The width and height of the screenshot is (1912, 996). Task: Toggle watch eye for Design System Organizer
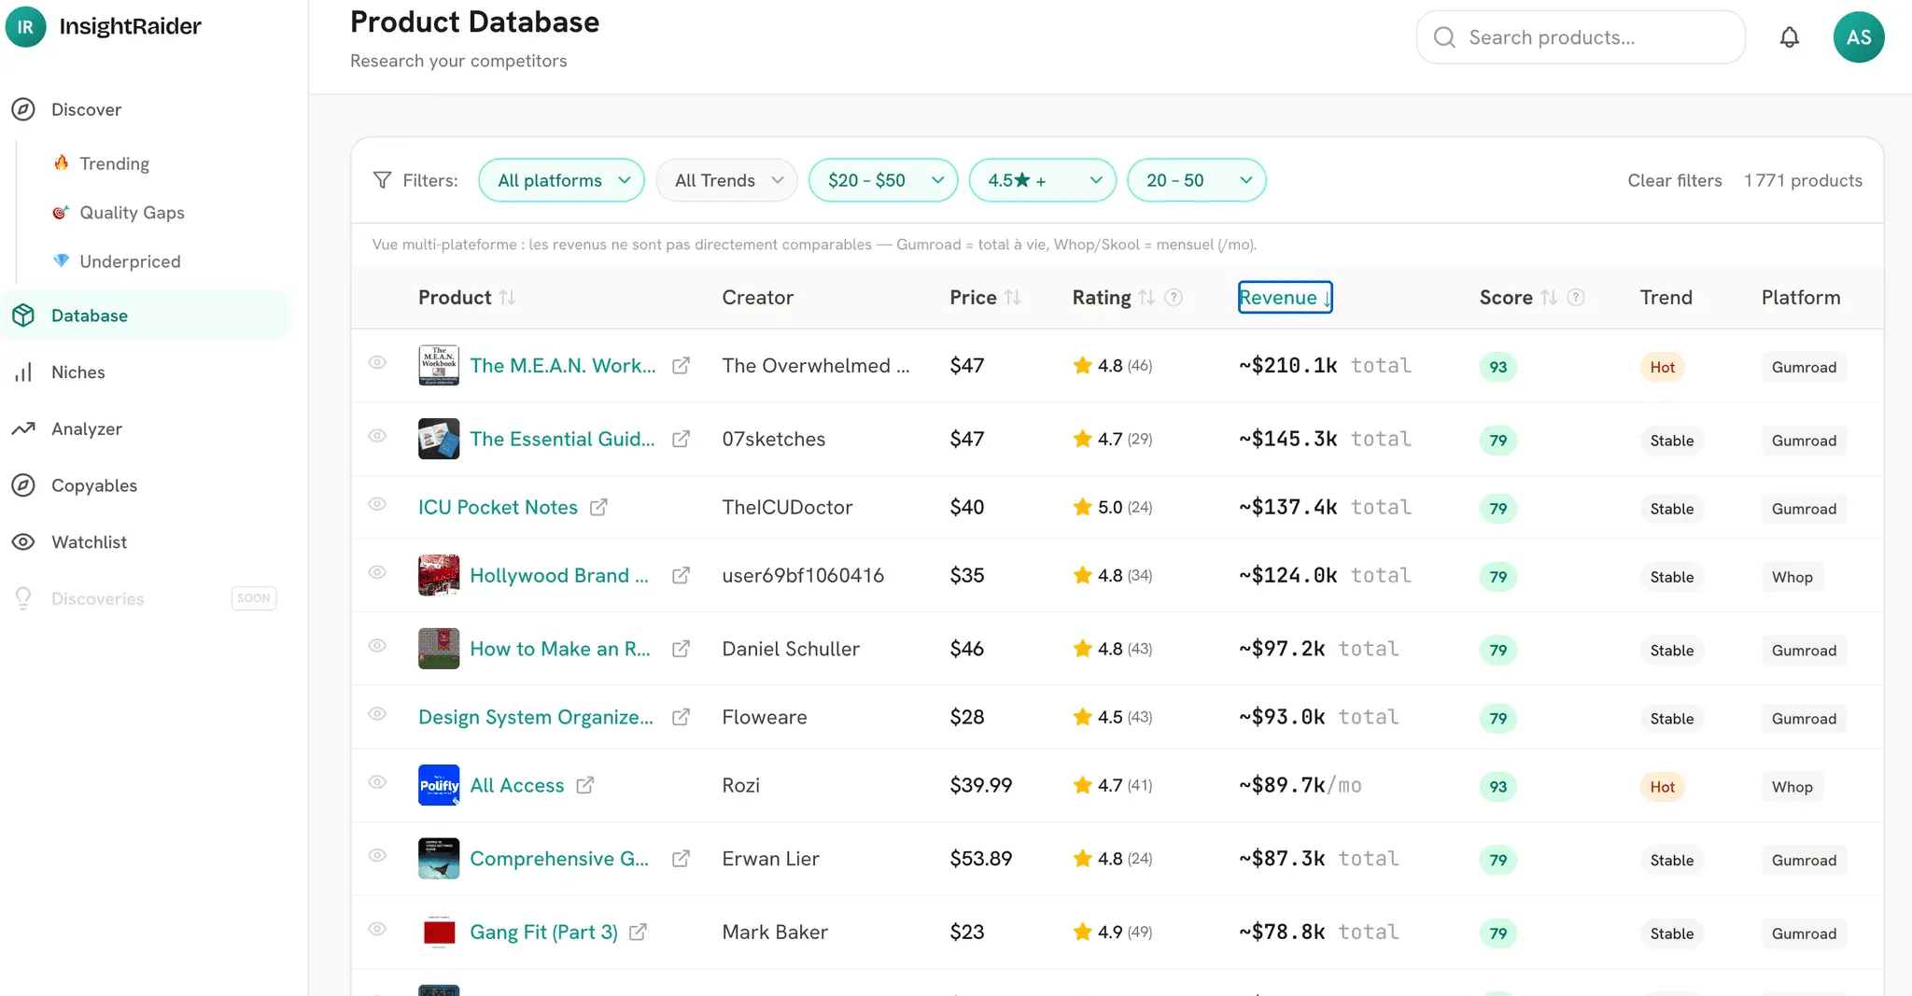tap(377, 714)
